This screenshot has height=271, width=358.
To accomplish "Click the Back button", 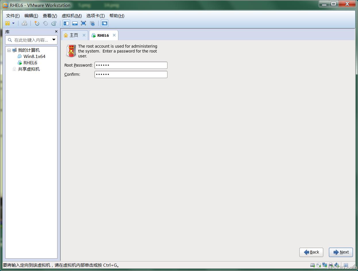I will [311, 252].
